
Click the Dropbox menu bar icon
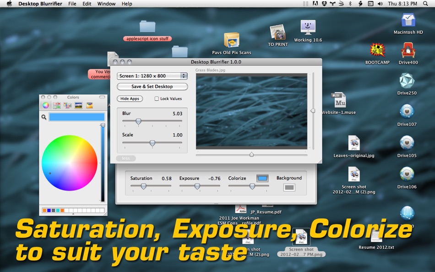point(324,4)
